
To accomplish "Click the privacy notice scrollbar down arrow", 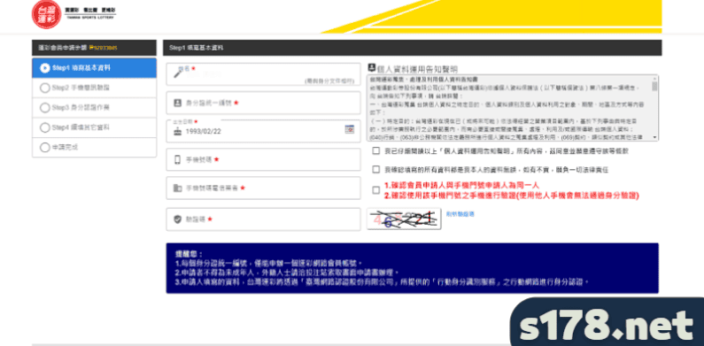I will pyautogui.click(x=654, y=137).
